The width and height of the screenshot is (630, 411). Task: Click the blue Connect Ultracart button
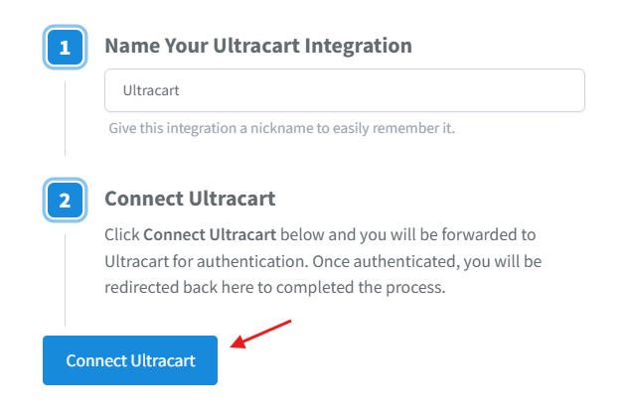click(130, 360)
